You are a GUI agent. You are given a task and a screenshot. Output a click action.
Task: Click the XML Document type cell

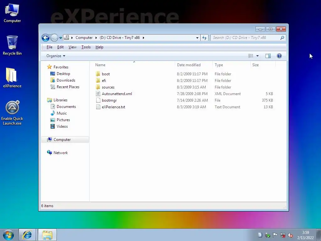(228, 94)
